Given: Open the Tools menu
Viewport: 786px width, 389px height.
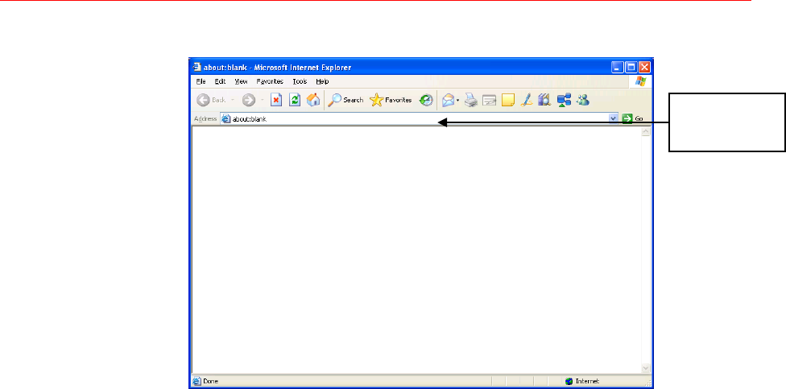Looking at the screenshot, I should click(300, 81).
